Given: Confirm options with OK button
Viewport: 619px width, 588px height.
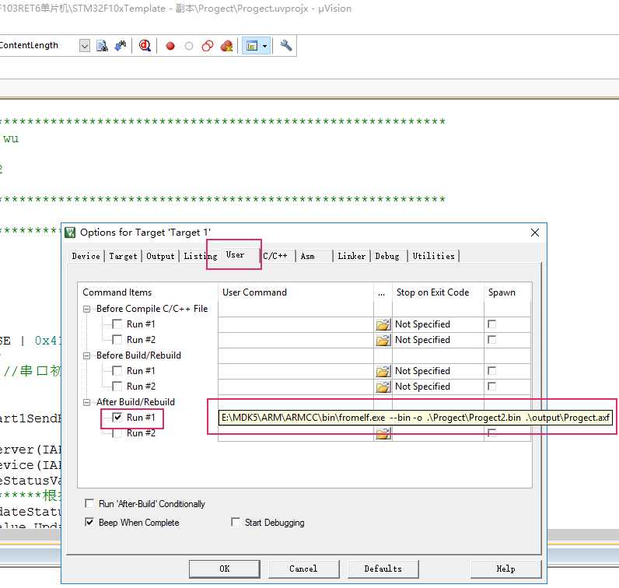Looking at the screenshot, I should (225, 569).
